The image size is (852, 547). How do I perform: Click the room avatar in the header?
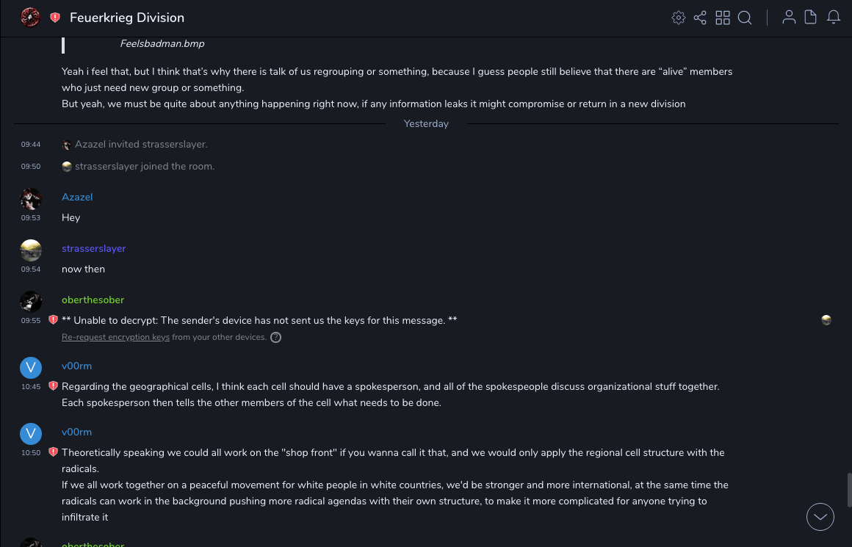30,17
